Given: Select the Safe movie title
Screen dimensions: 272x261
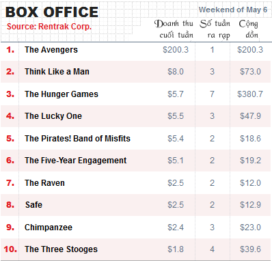Looking at the screenshot, I should (33, 205).
